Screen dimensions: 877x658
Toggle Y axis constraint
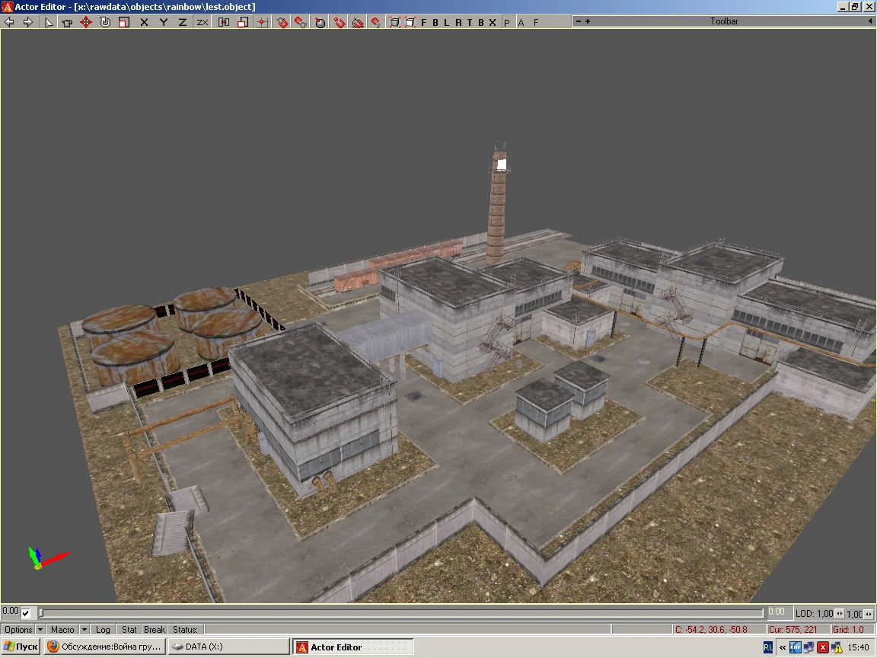tap(164, 22)
